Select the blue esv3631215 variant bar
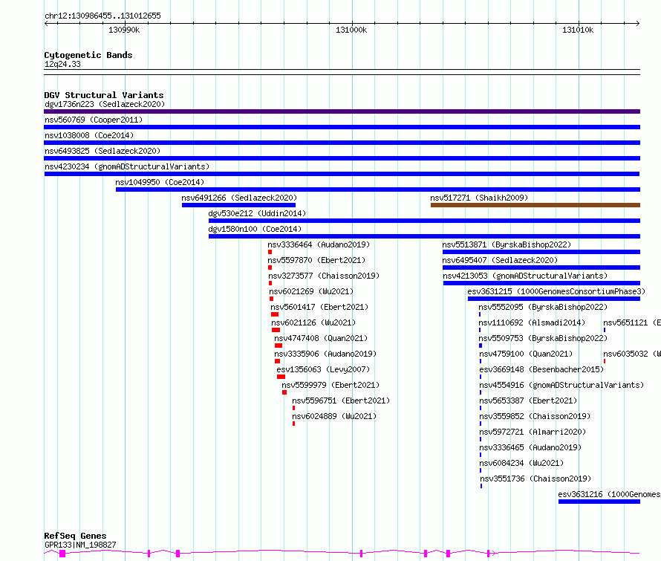The width and height of the screenshot is (661, 561). tap(554, 299)
